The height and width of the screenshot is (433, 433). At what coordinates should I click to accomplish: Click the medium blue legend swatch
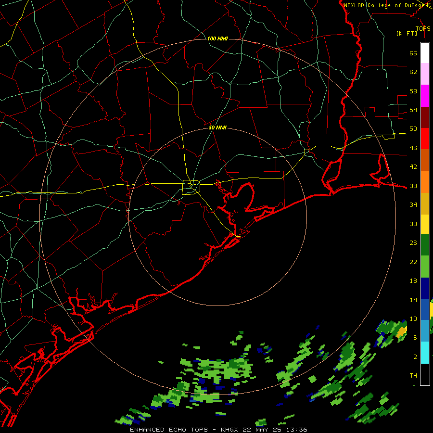tap(425, 309)
